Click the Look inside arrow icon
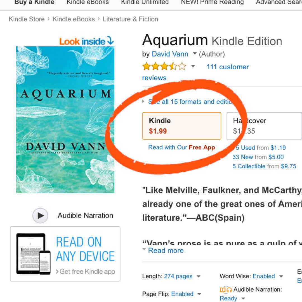 point(110,41)
